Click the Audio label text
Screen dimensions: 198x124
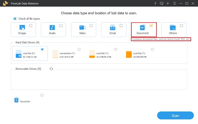[52, 33]
